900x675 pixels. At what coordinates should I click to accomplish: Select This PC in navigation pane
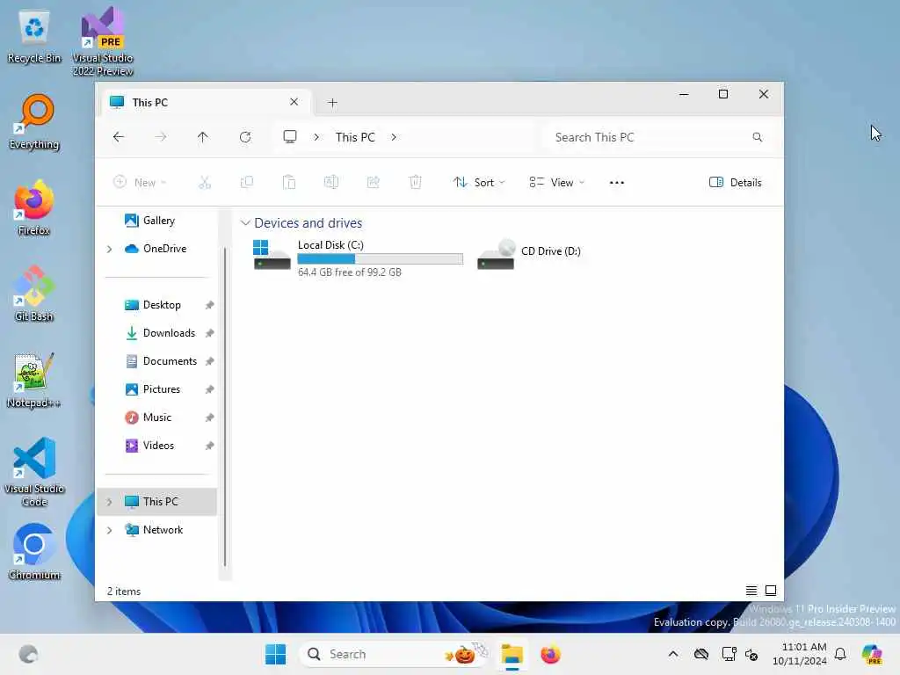tap(156, 502)
